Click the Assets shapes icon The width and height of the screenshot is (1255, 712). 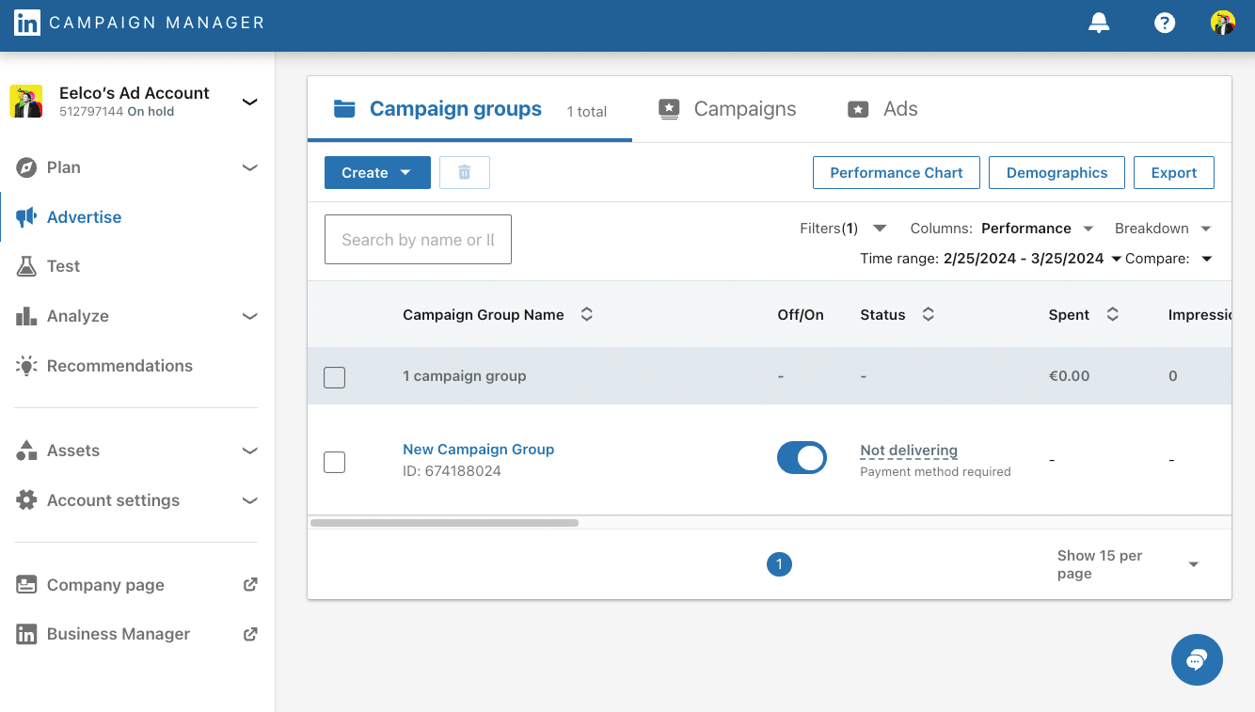[26, 451]
